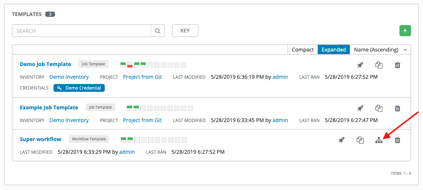Click the search magnifier button
Image resolution: width=423 pixels, height=190 pixels.
[157, 31]
